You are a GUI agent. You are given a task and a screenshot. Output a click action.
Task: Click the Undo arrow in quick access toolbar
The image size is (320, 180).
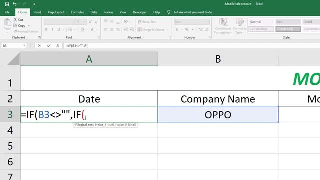pos(14,4)
